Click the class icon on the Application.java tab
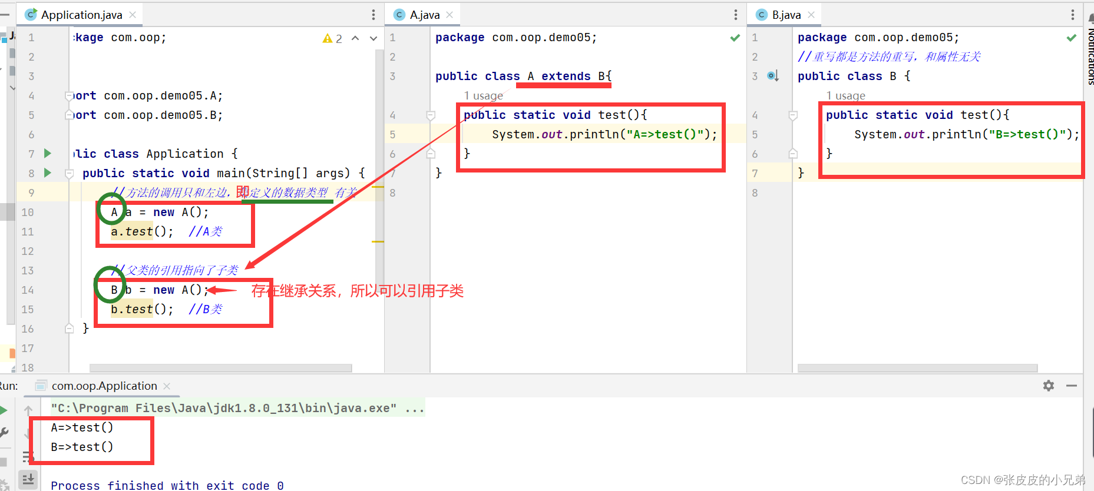The height and width of the screenshot is (491, 1094). 31,15
